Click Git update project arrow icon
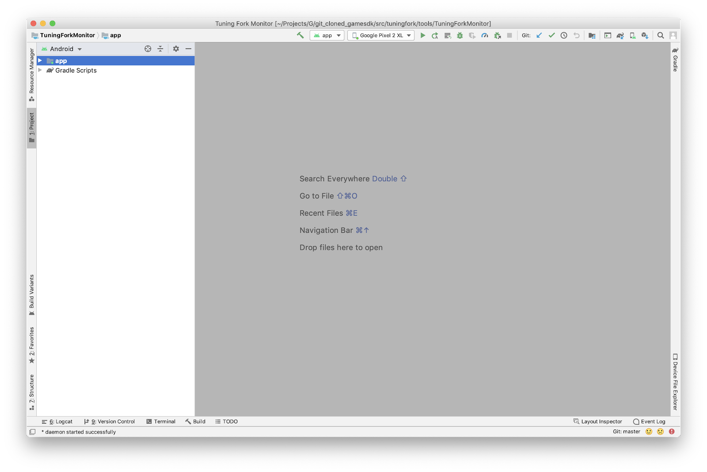This screenshot has width=707, height=472. tap(539, 35)
